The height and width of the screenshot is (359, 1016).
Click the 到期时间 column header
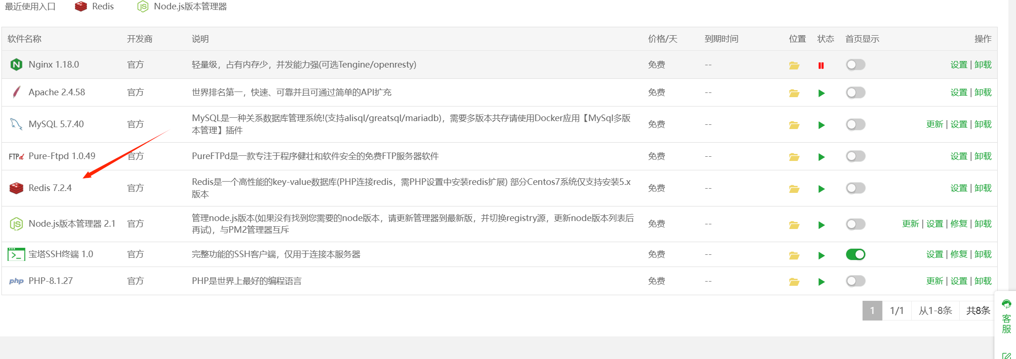[x=722, y=39]
